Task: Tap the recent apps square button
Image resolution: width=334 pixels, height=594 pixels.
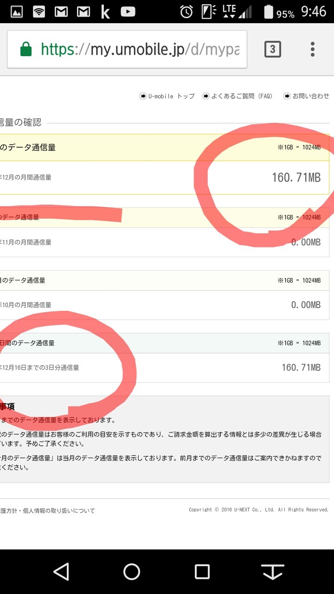Action: [x=202, y=572]
